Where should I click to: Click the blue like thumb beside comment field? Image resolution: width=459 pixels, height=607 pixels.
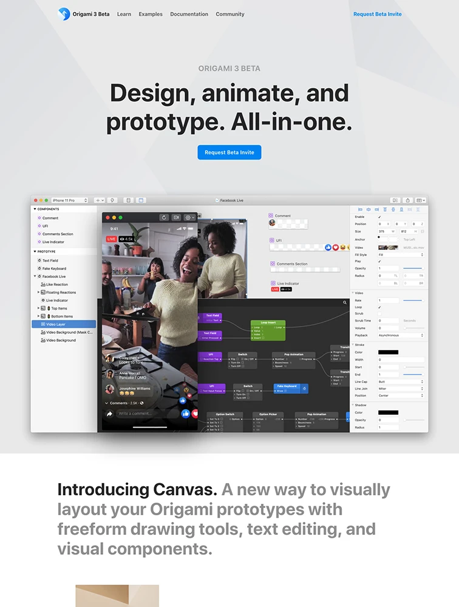pyautogui.click(x=186, y=414)
